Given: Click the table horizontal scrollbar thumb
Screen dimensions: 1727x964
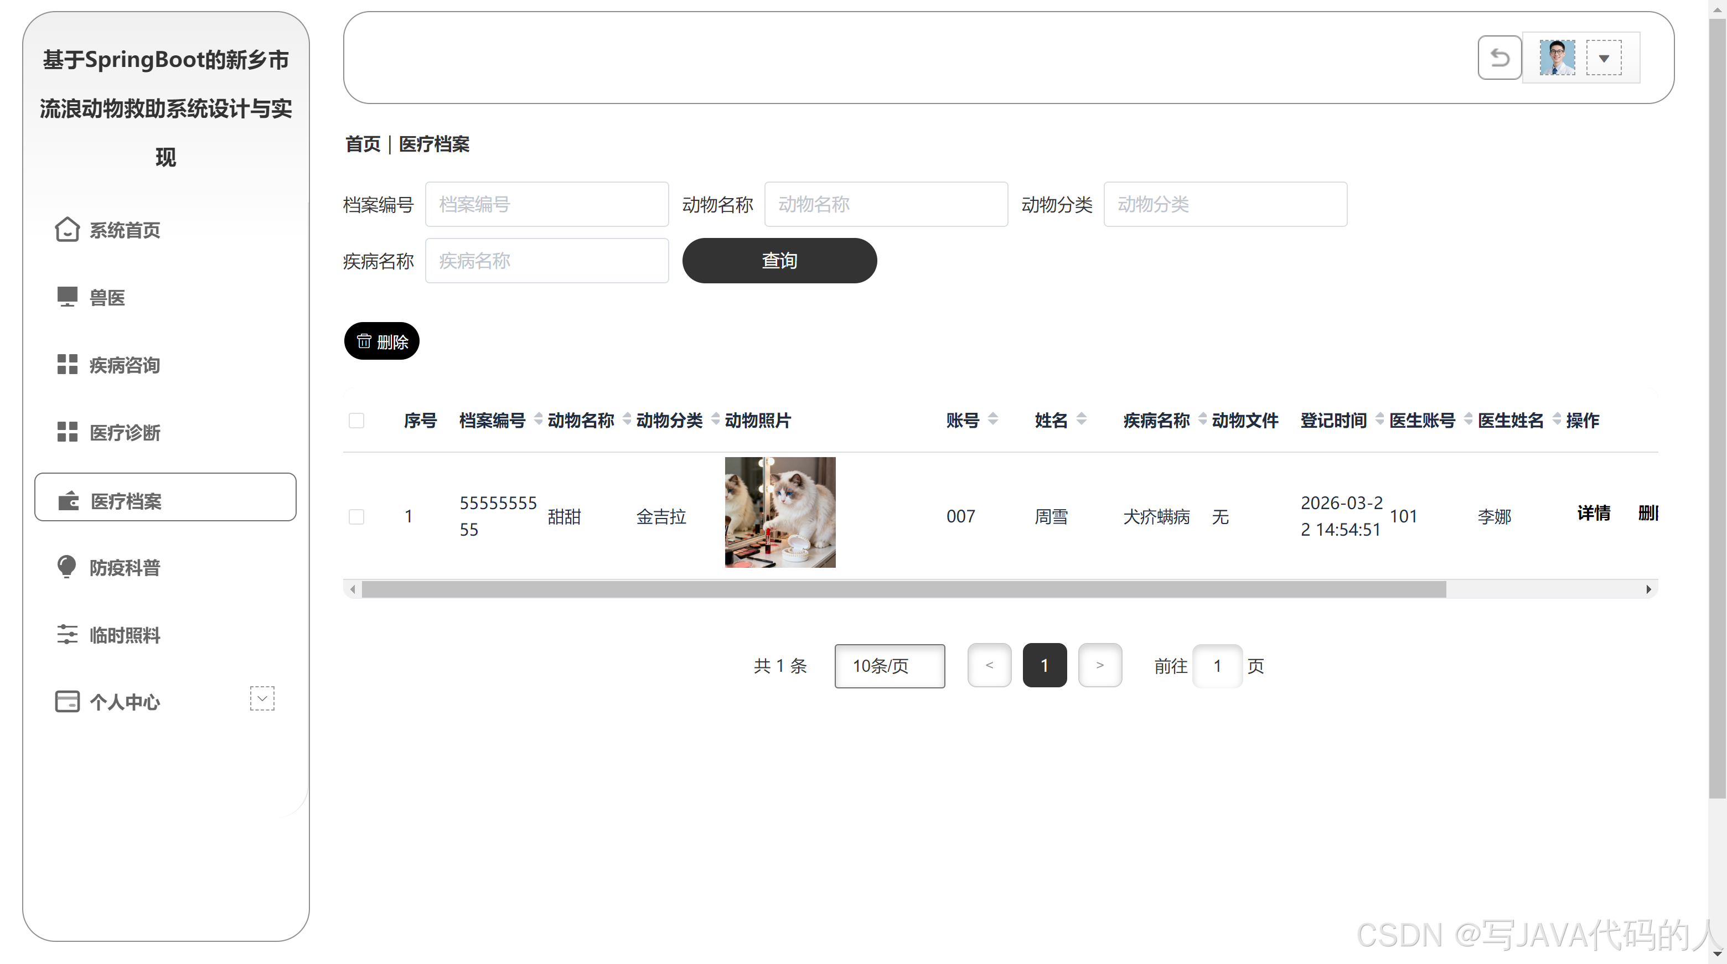Looking at the screenshot, I should 903,589.
